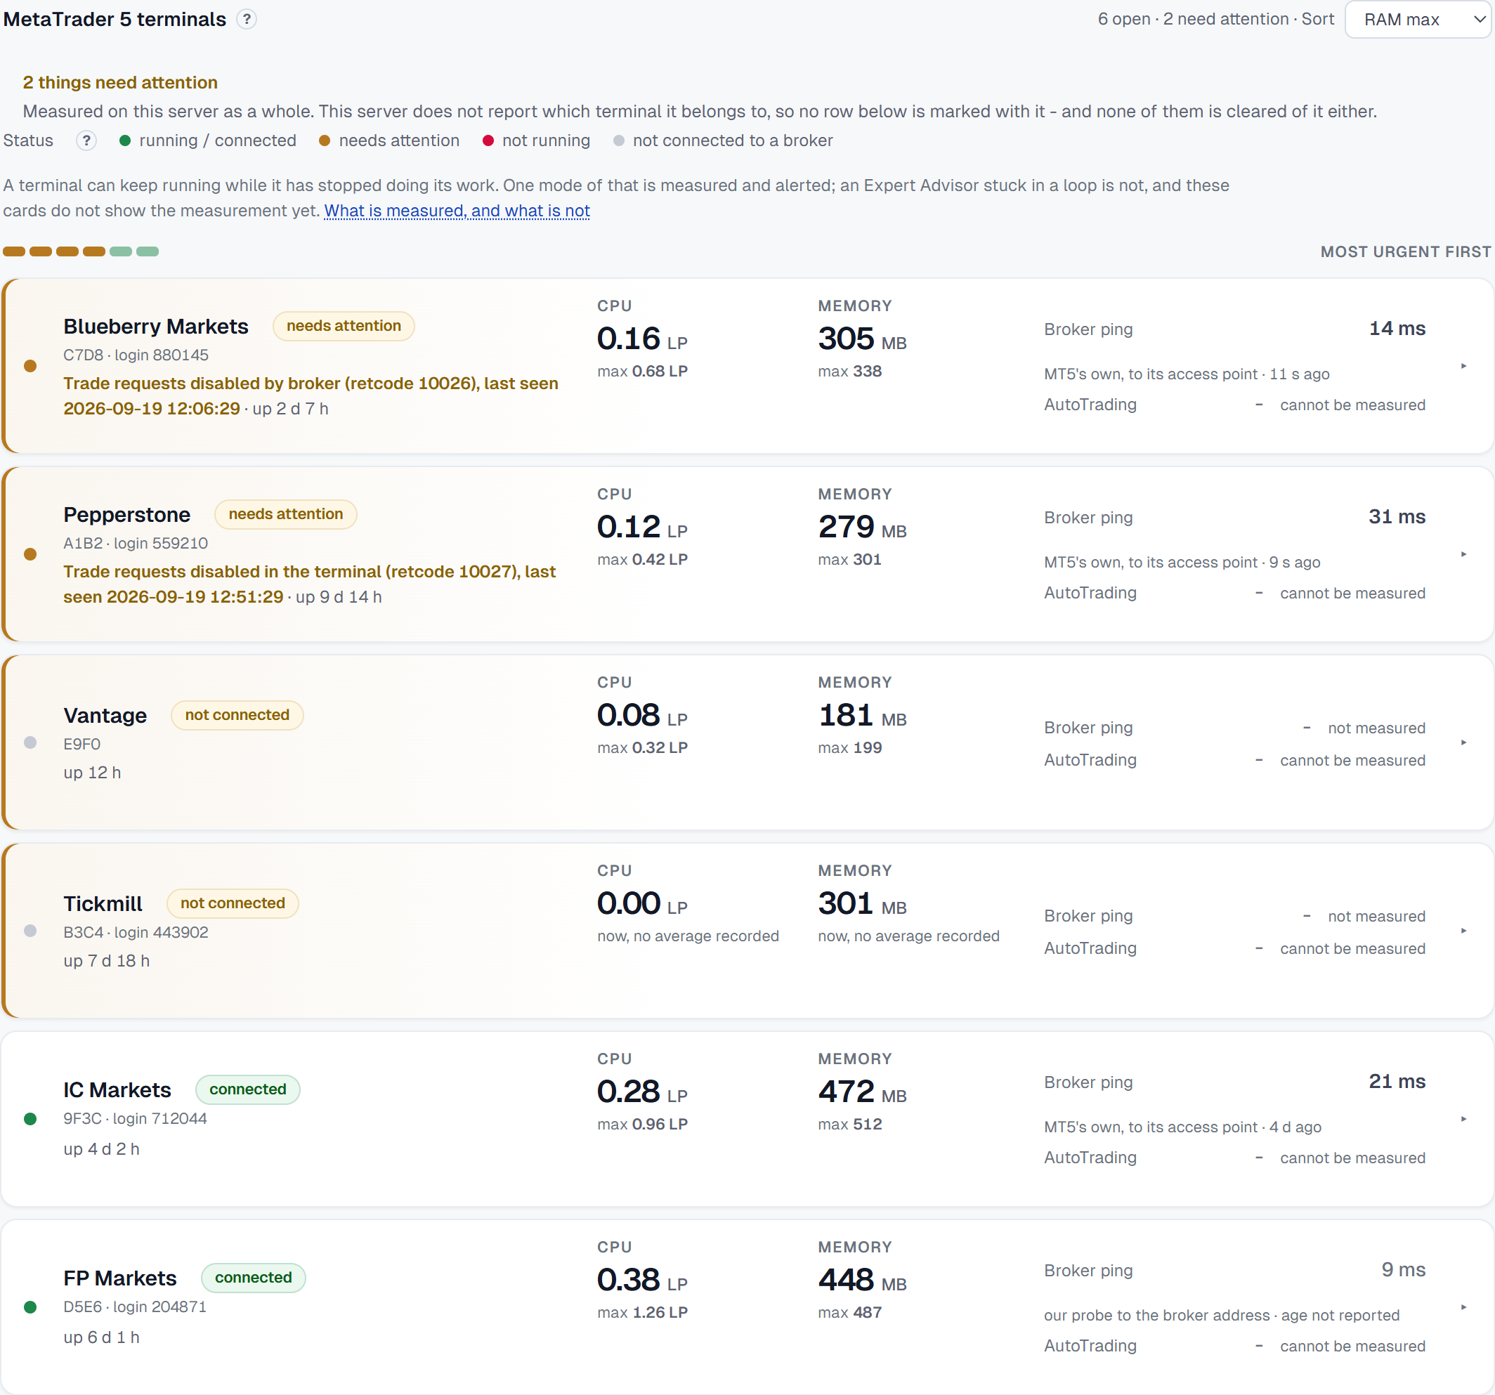The width and height of the screenshot is (1495, 1395).
Task: Click 'max 301' memory on the Pepperstone card
Action: [850, 560]
